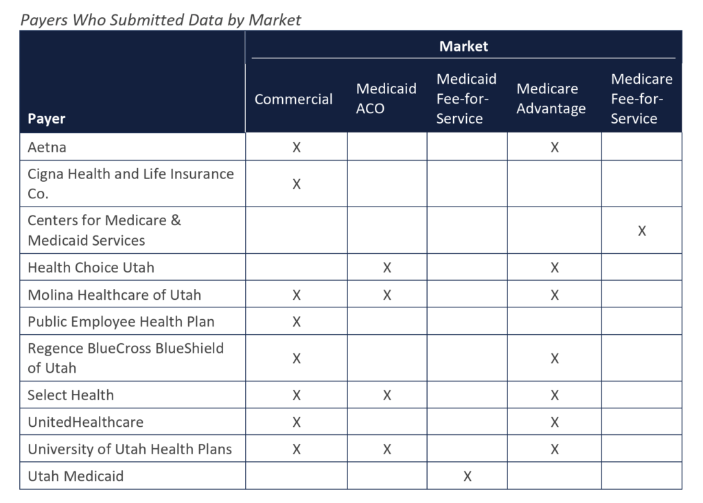Click the Payer column header
Image resolution: width=703 pixels, height=503 pixels.
click(47, 119)
